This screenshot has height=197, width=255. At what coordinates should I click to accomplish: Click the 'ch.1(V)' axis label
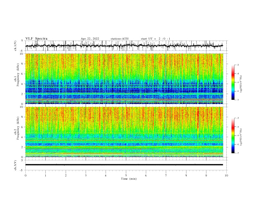15,46
